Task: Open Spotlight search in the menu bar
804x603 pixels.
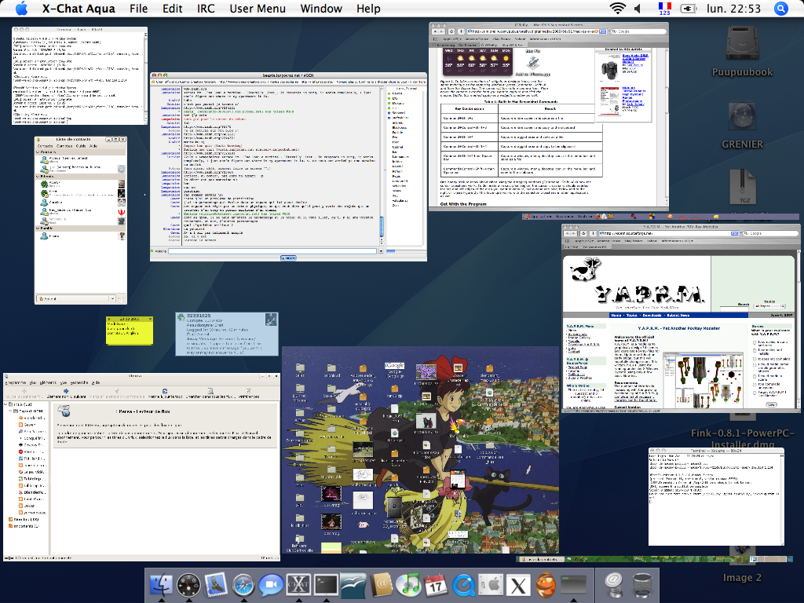Action: click(x=780, y=8)
